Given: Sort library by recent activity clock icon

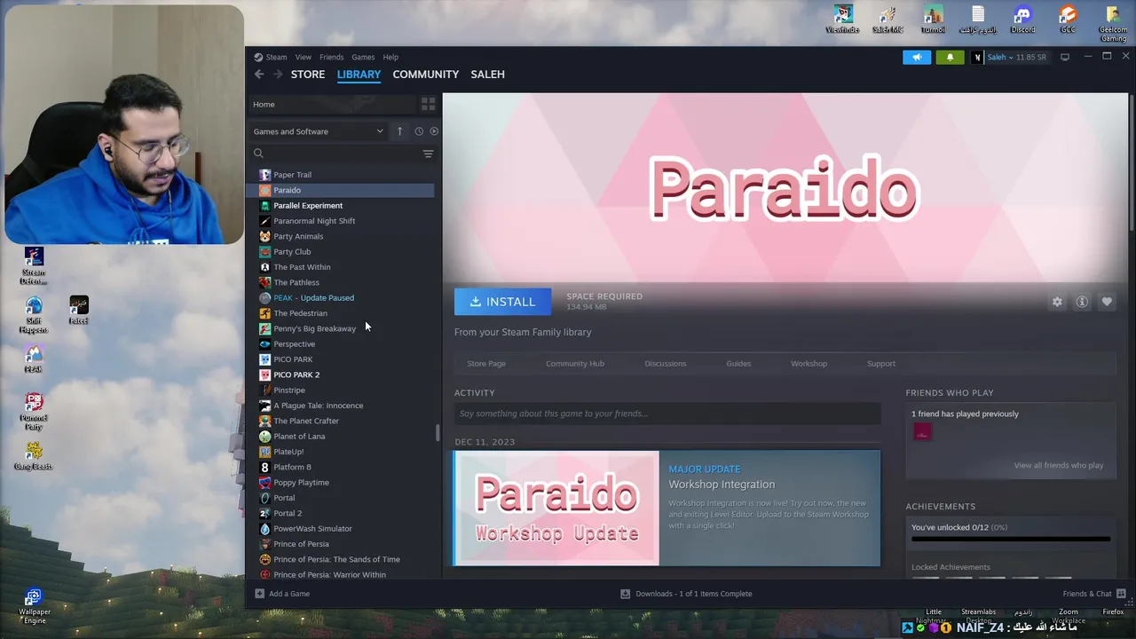Looking at the screenshot, I should [419, 131].
